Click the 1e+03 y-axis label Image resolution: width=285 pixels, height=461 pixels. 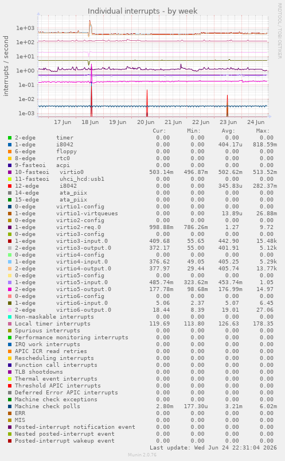point(25,28)
